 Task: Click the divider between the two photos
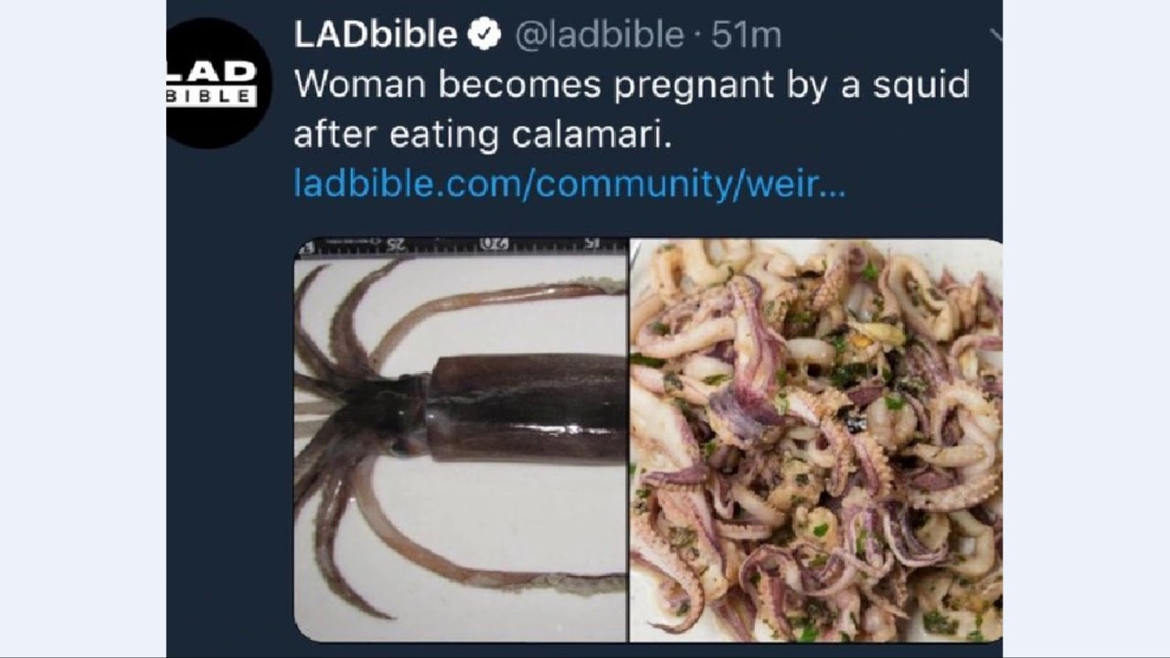(629, 440)
